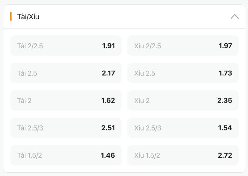Screen dimensions: 248x176
Task: Tap the 2.72 odds value
Action: point(225,155)
